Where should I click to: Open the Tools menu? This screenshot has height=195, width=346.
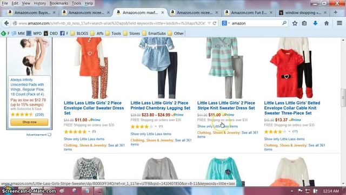[76, 3]
